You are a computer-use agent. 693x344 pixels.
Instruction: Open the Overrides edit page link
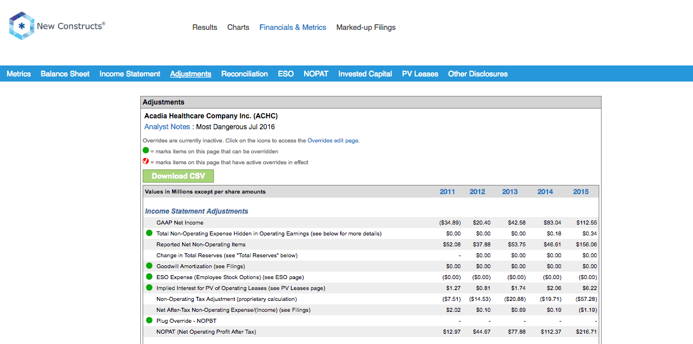[332, 140]
